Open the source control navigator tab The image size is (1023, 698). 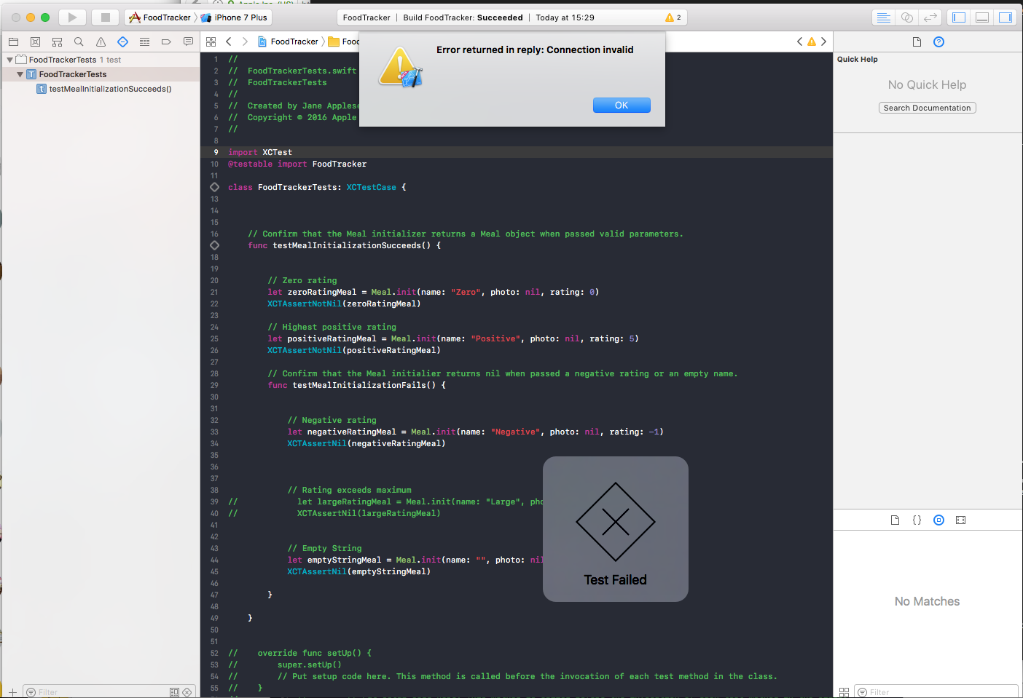click(x=35, y=41)
